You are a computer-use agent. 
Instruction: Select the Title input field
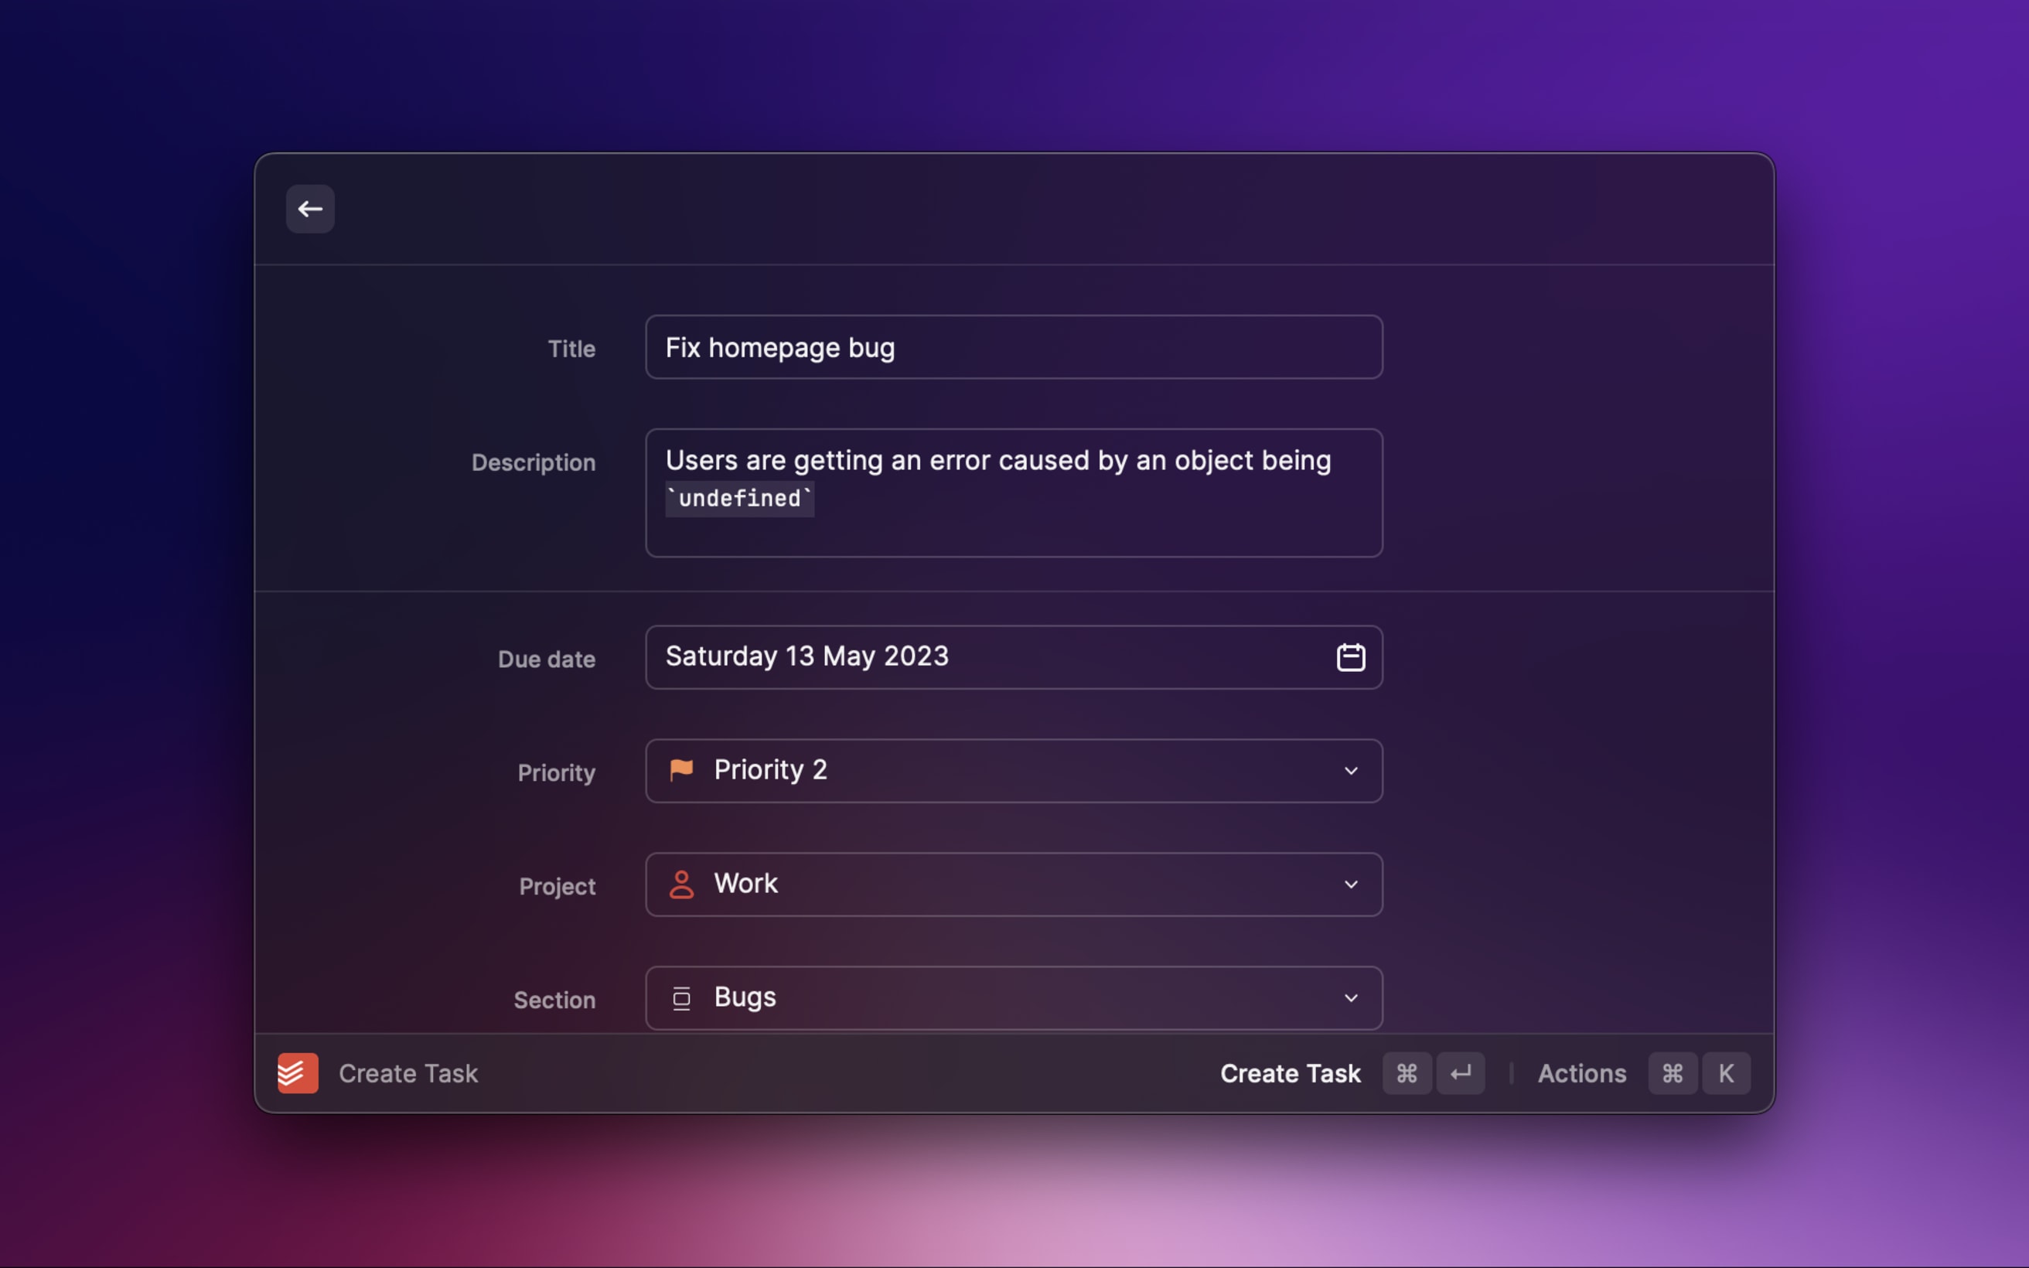[1014, 346]
